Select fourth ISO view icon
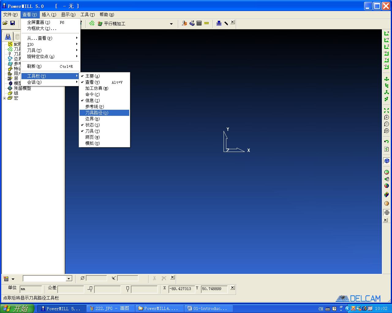 pos(386,99)
